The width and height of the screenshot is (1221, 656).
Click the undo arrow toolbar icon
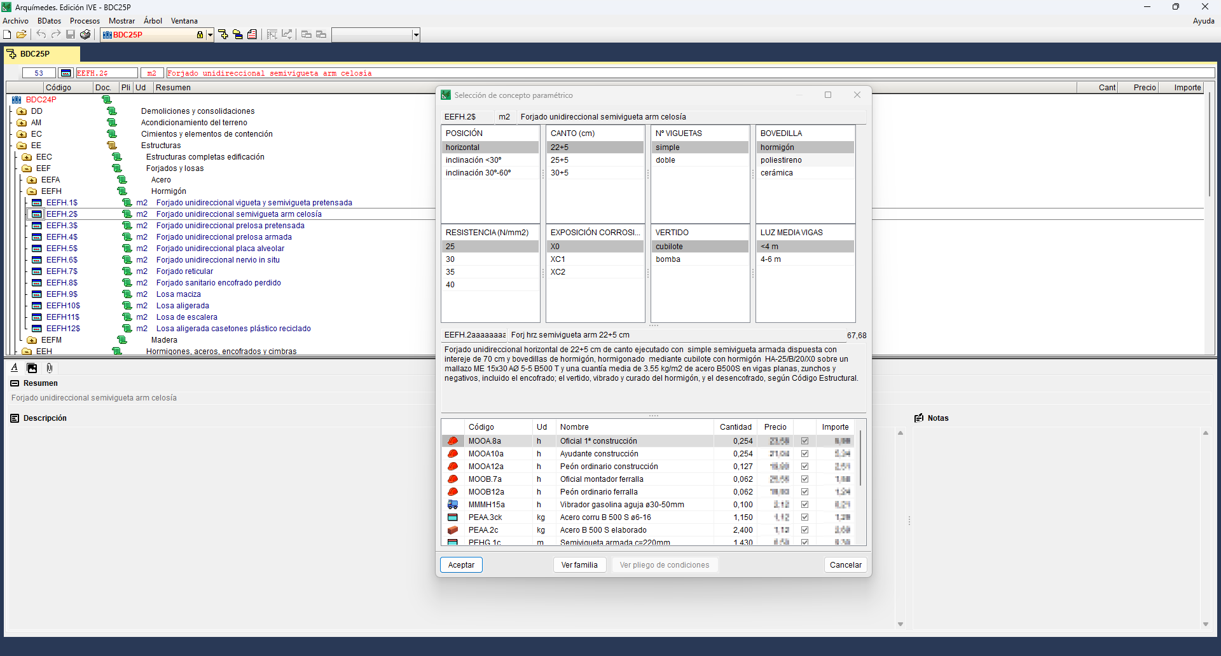tap(41, 34)
